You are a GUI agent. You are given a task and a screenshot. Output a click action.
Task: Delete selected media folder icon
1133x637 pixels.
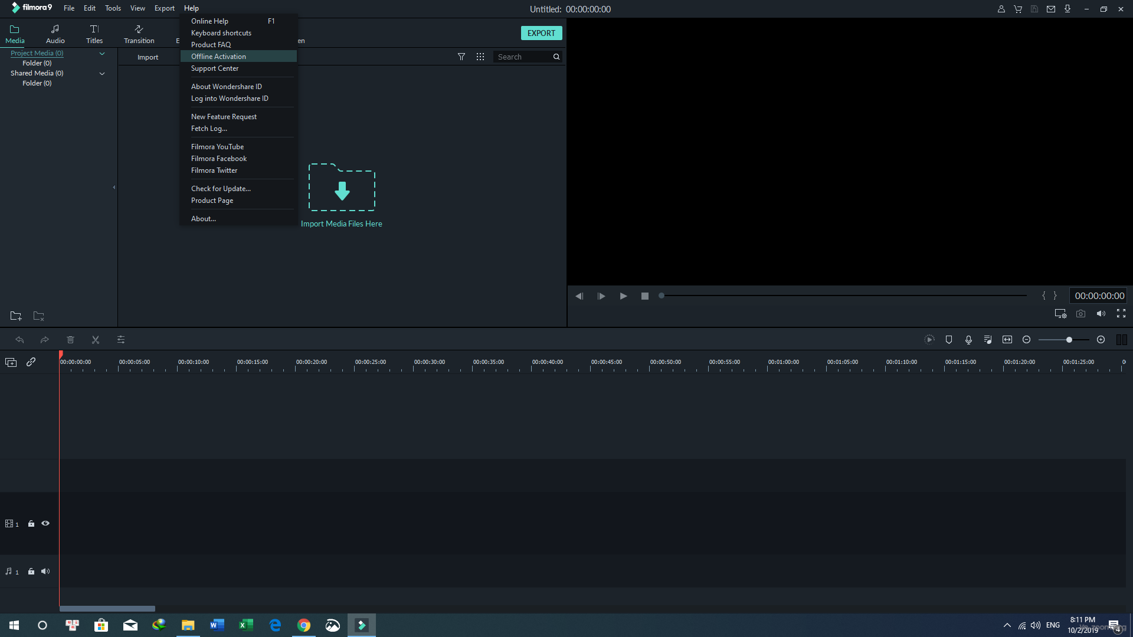pyautogui.click(x=39, y=316)
